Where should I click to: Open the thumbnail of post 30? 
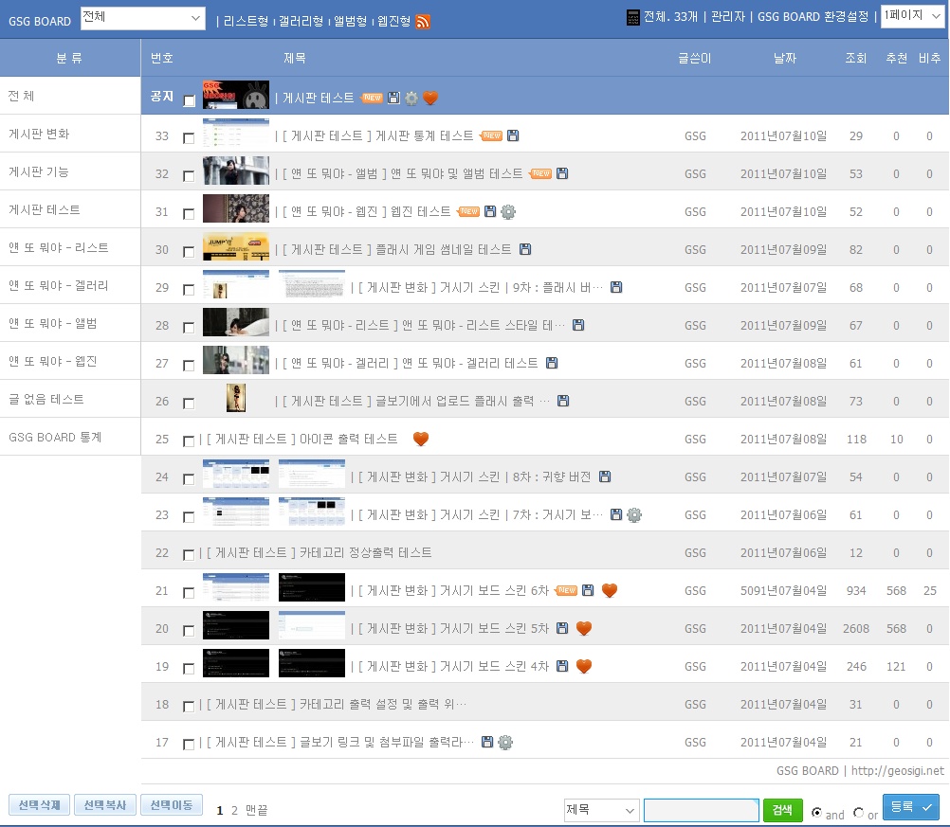[x=236, y=247]
